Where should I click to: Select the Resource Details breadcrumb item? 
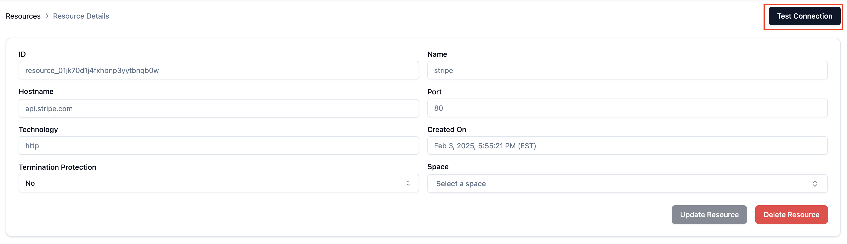coord(81,16)
